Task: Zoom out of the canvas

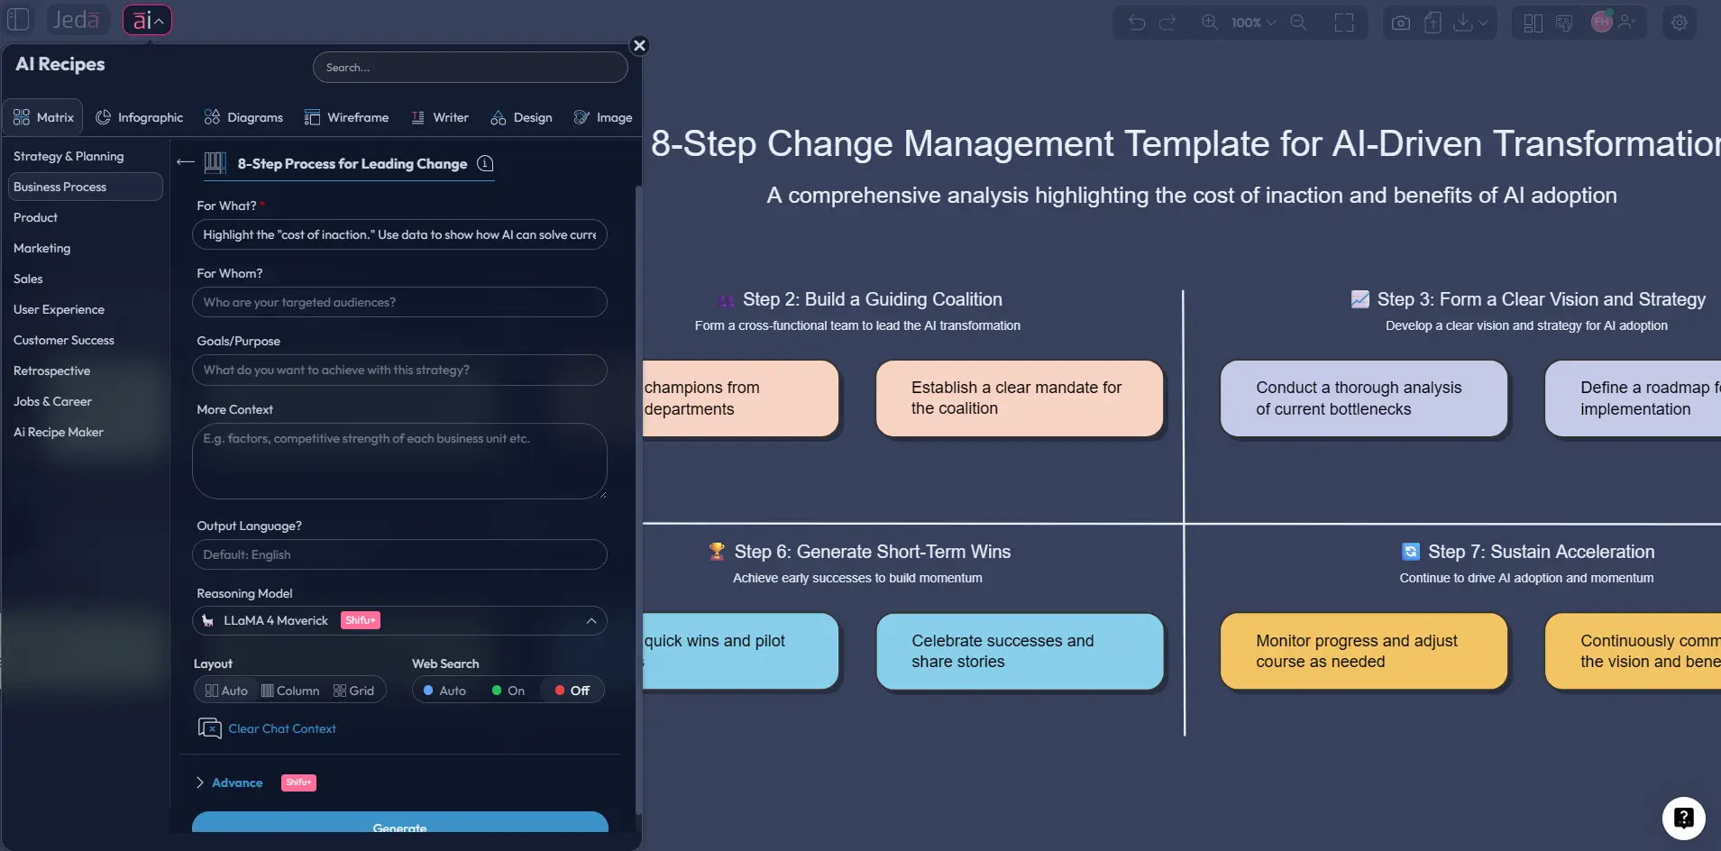Action: pos(1299,23)
